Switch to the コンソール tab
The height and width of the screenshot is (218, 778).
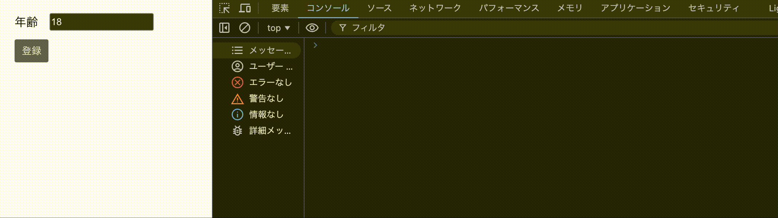point(328,8)
